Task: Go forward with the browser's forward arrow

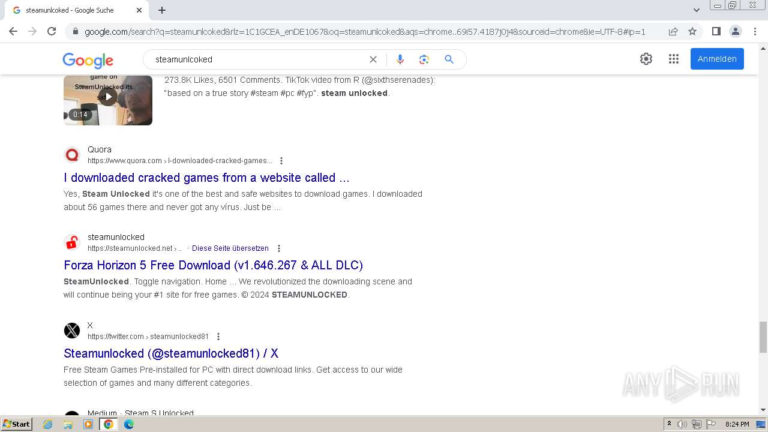Action: 32,31
